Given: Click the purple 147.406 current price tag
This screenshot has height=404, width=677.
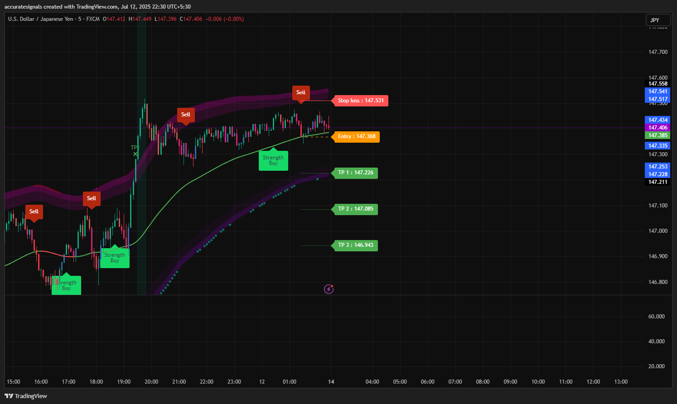Looking at the screenshot, I should [658, 128].
